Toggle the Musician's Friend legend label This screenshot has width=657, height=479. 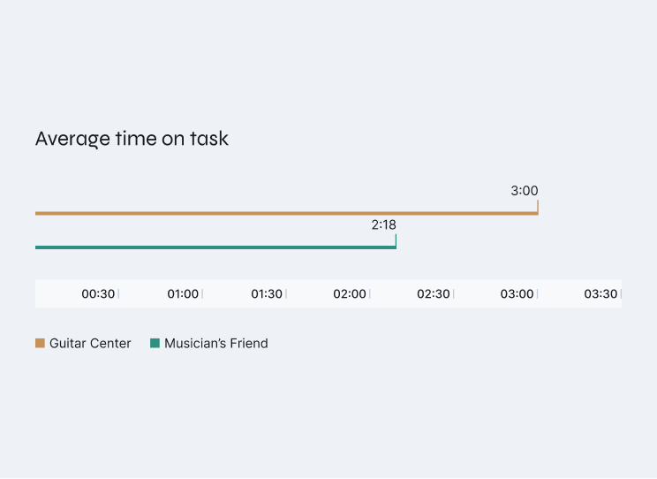pyautogui.click(x=215, y=344)
